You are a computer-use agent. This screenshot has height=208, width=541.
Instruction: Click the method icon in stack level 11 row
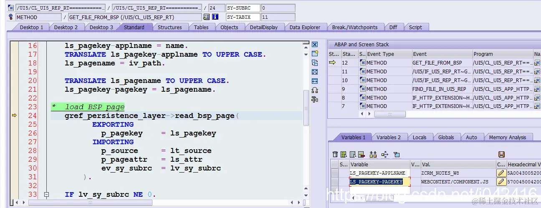(x=362, y=71)
